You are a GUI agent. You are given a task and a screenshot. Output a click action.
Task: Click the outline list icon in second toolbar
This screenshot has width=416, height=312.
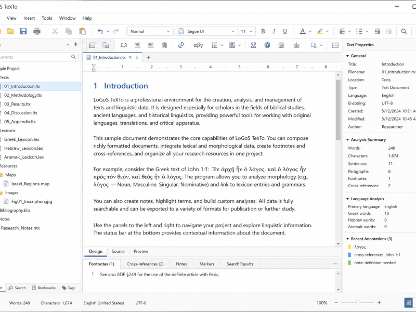point(92,45)
